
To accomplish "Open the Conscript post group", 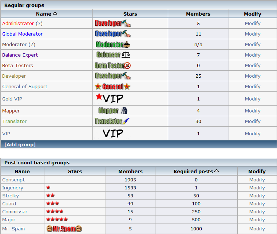I will point(13,180).
